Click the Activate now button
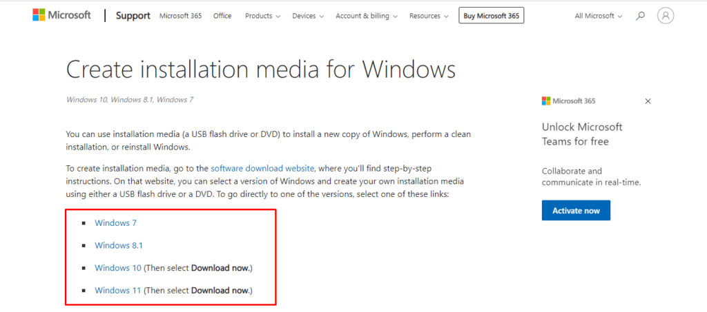 point(577,210)
